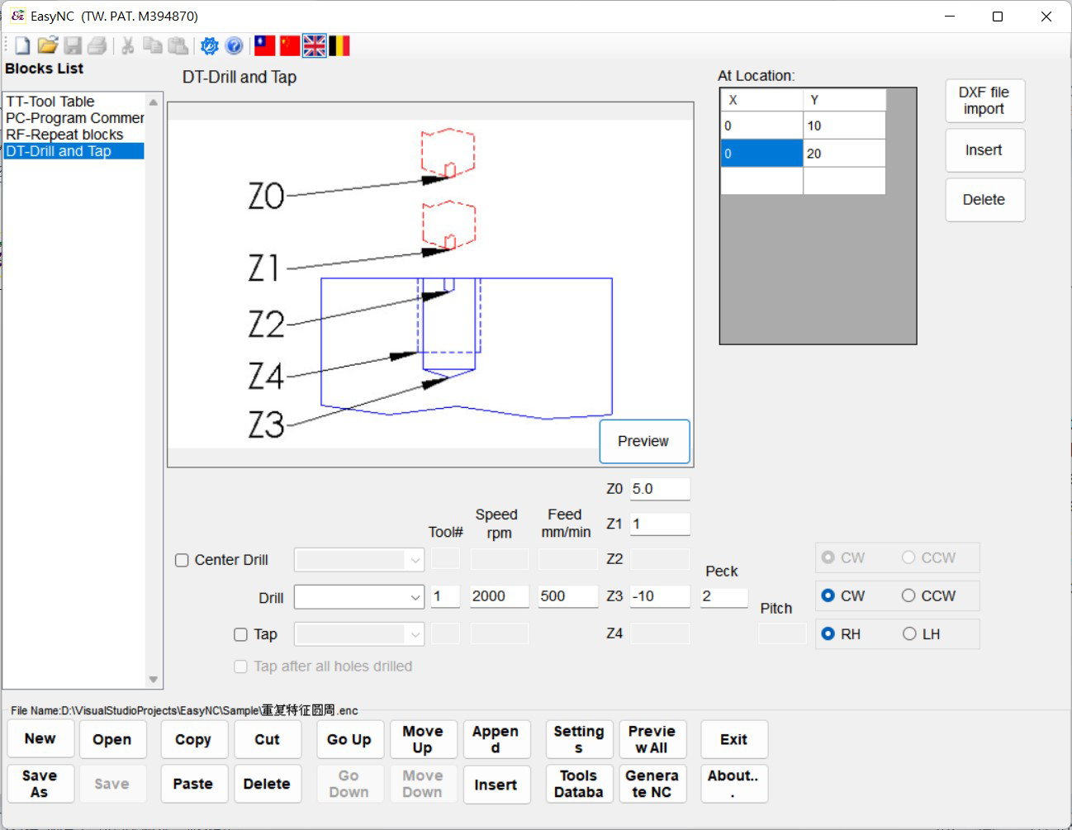1072x830 pixels.
Task: Click the Copy button
Action: pyautogui.click(x=193, y=739)
